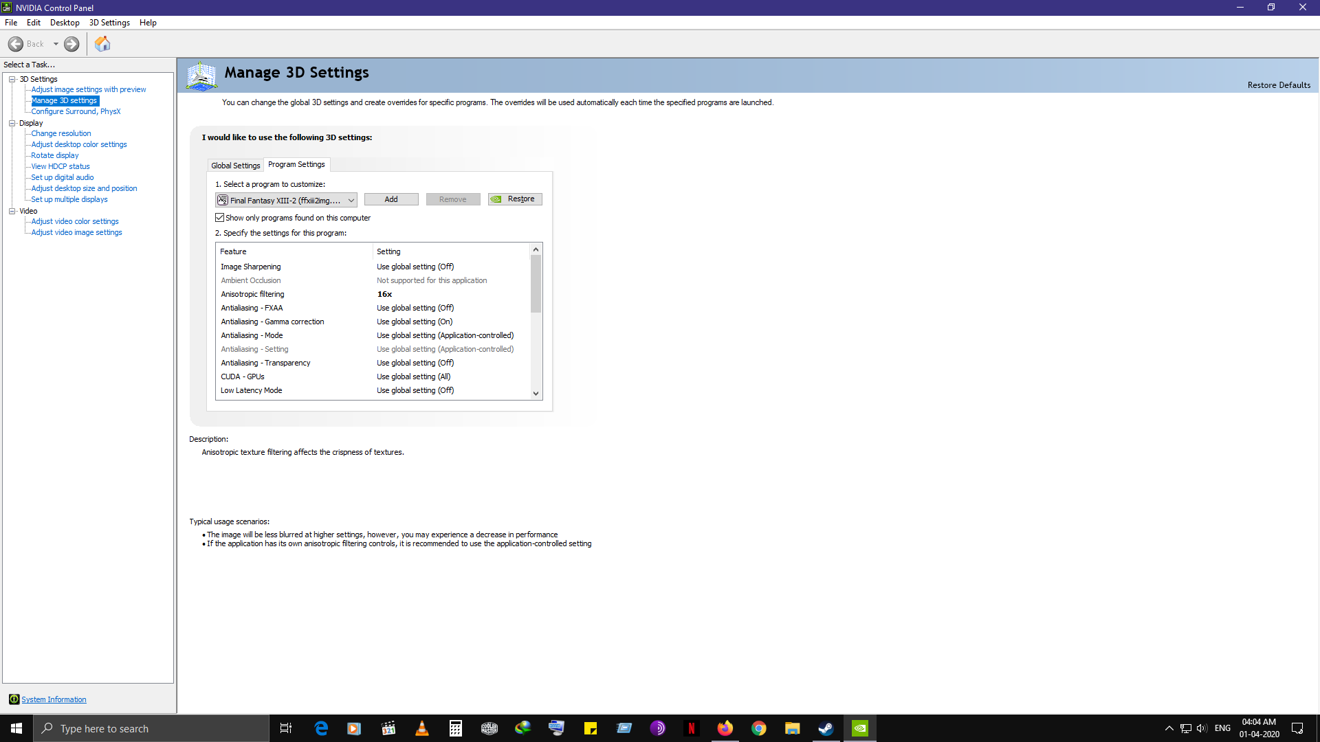1320x742 pixels.
Task: Open the 3D Settings menu
Action: [109, 23]
